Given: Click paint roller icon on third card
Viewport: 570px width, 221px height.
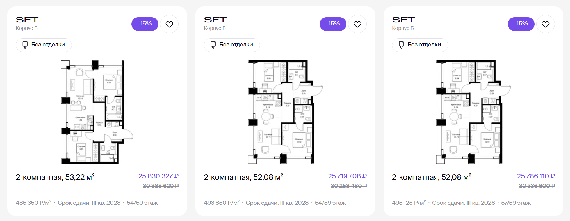Looking at the screenshot, I should 401,45.
